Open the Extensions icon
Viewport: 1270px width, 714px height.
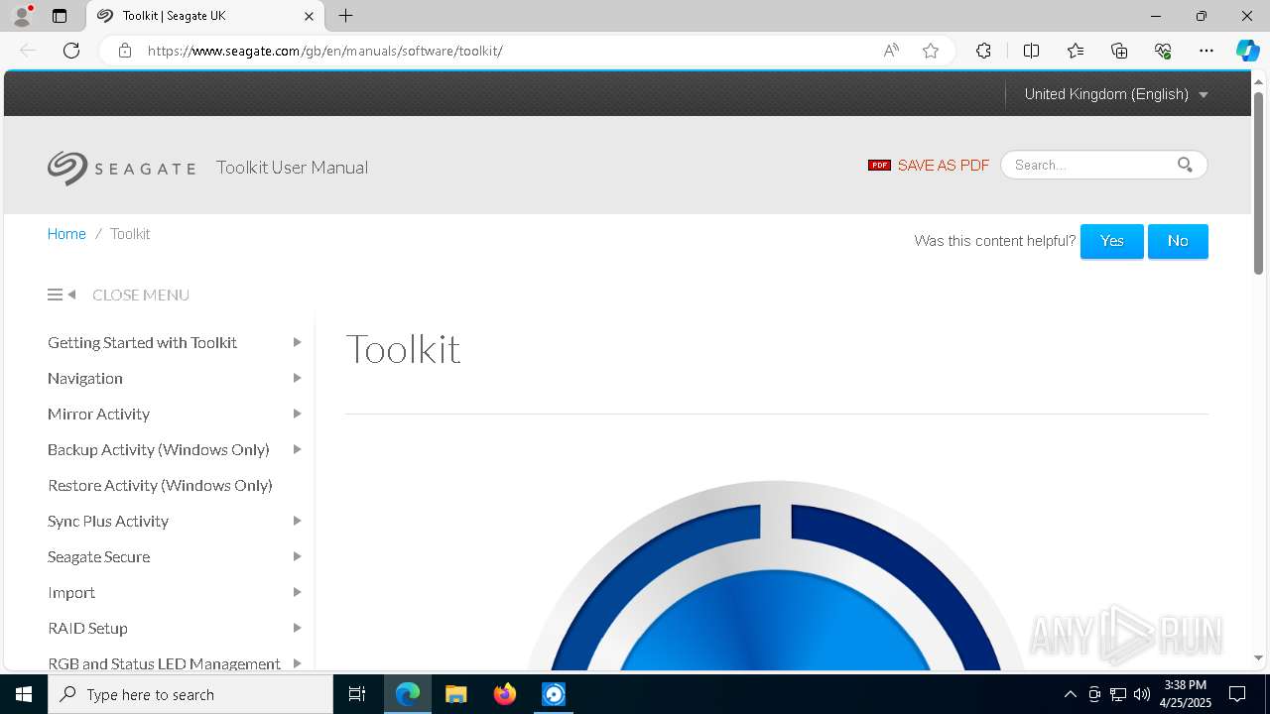(x=983, y=51)
